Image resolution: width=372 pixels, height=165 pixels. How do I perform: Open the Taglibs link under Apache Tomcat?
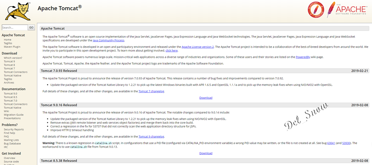click(x=8, y=43)
